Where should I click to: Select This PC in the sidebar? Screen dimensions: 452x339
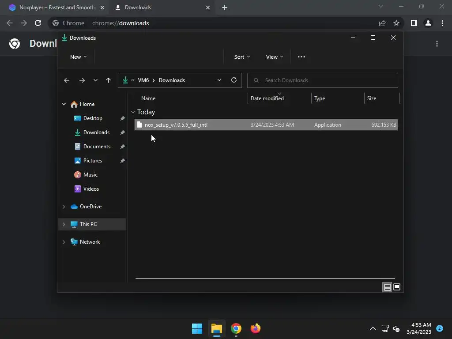pyautogui.click(x=84, y=224)
